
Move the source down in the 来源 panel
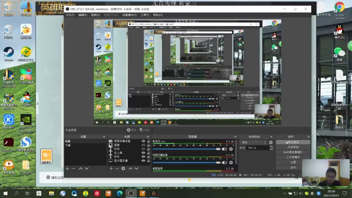[136, 169]
